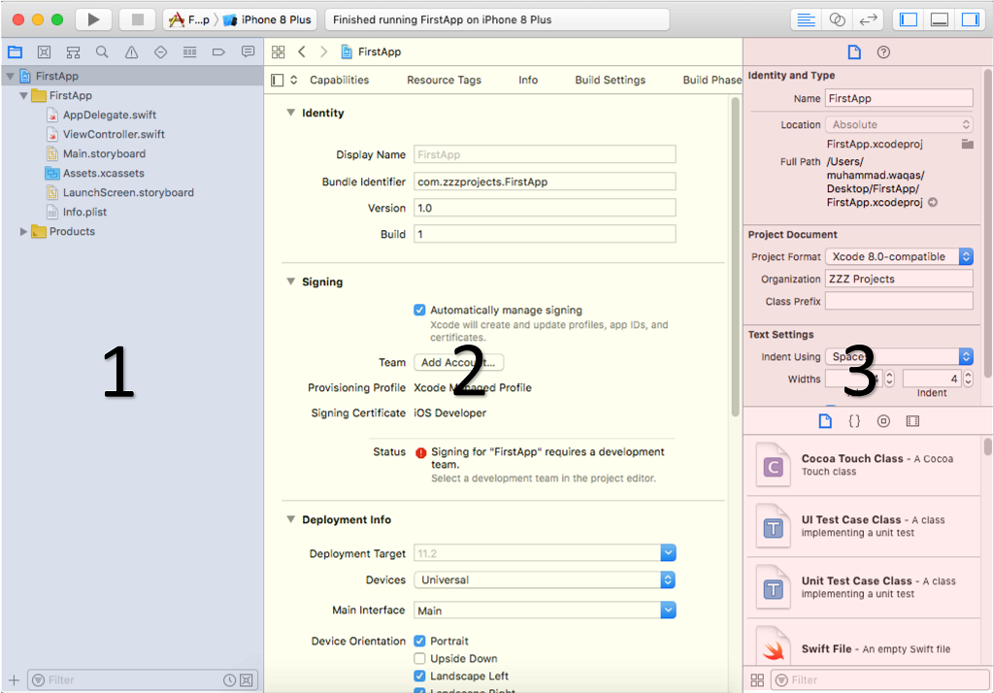This screenshot has height=693, width=993.
Task: Hide the navigator pane
Action: point(909,19)
